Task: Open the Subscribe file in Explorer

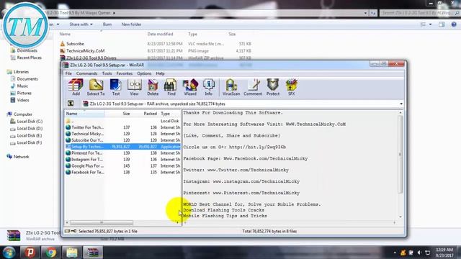Action: [75, 44]
